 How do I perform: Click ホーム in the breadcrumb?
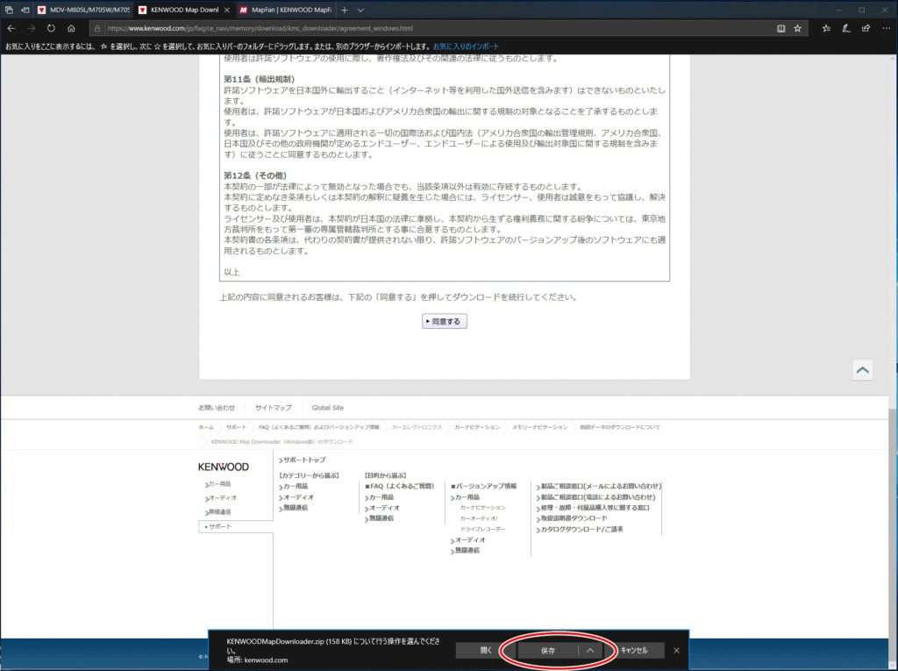206,427
